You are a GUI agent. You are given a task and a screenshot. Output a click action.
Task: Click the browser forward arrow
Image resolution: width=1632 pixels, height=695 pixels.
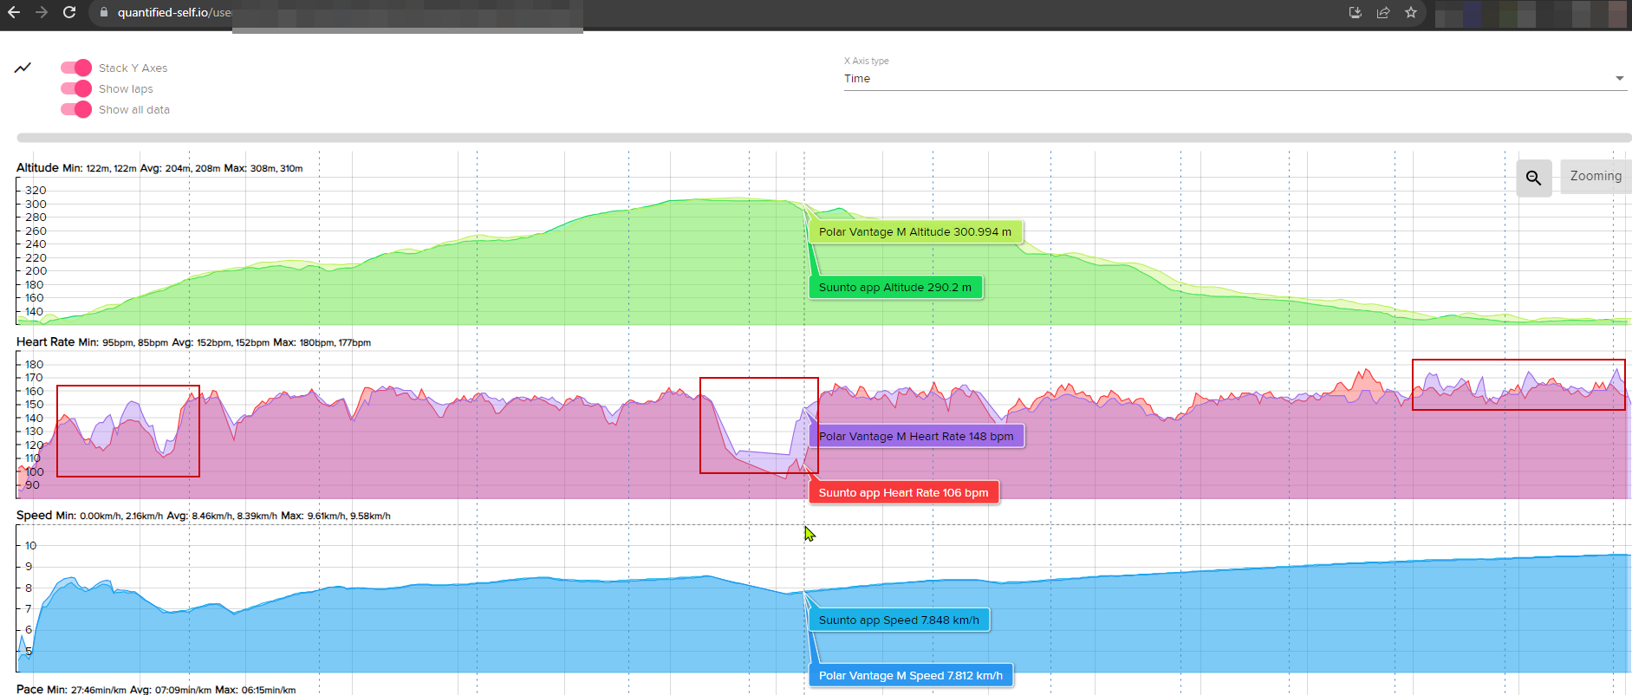pos(42,12)
